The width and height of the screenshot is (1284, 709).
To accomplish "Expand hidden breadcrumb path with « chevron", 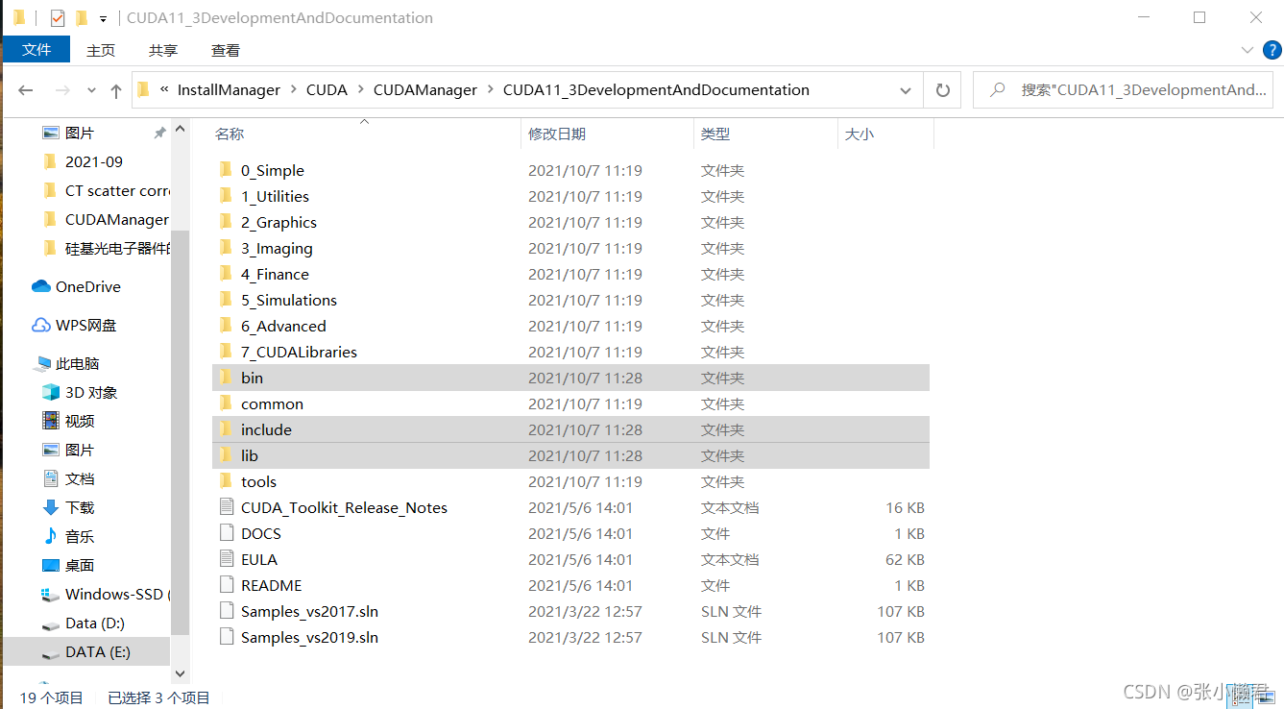I will (x=164, y=89).
